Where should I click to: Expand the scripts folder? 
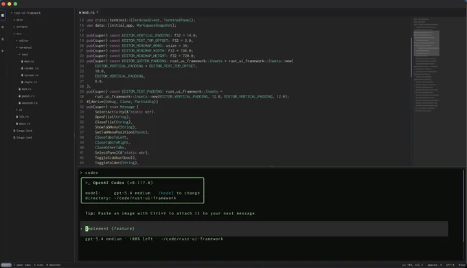[x=14, y=27]
